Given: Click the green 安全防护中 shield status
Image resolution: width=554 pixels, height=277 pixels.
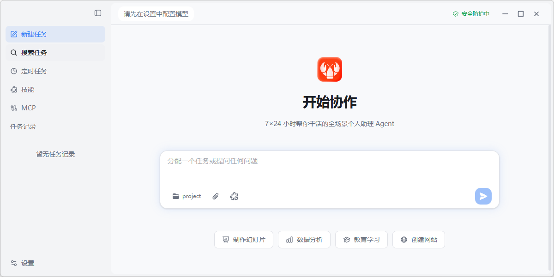Looking at the screenshot, I should click(471, 14).
